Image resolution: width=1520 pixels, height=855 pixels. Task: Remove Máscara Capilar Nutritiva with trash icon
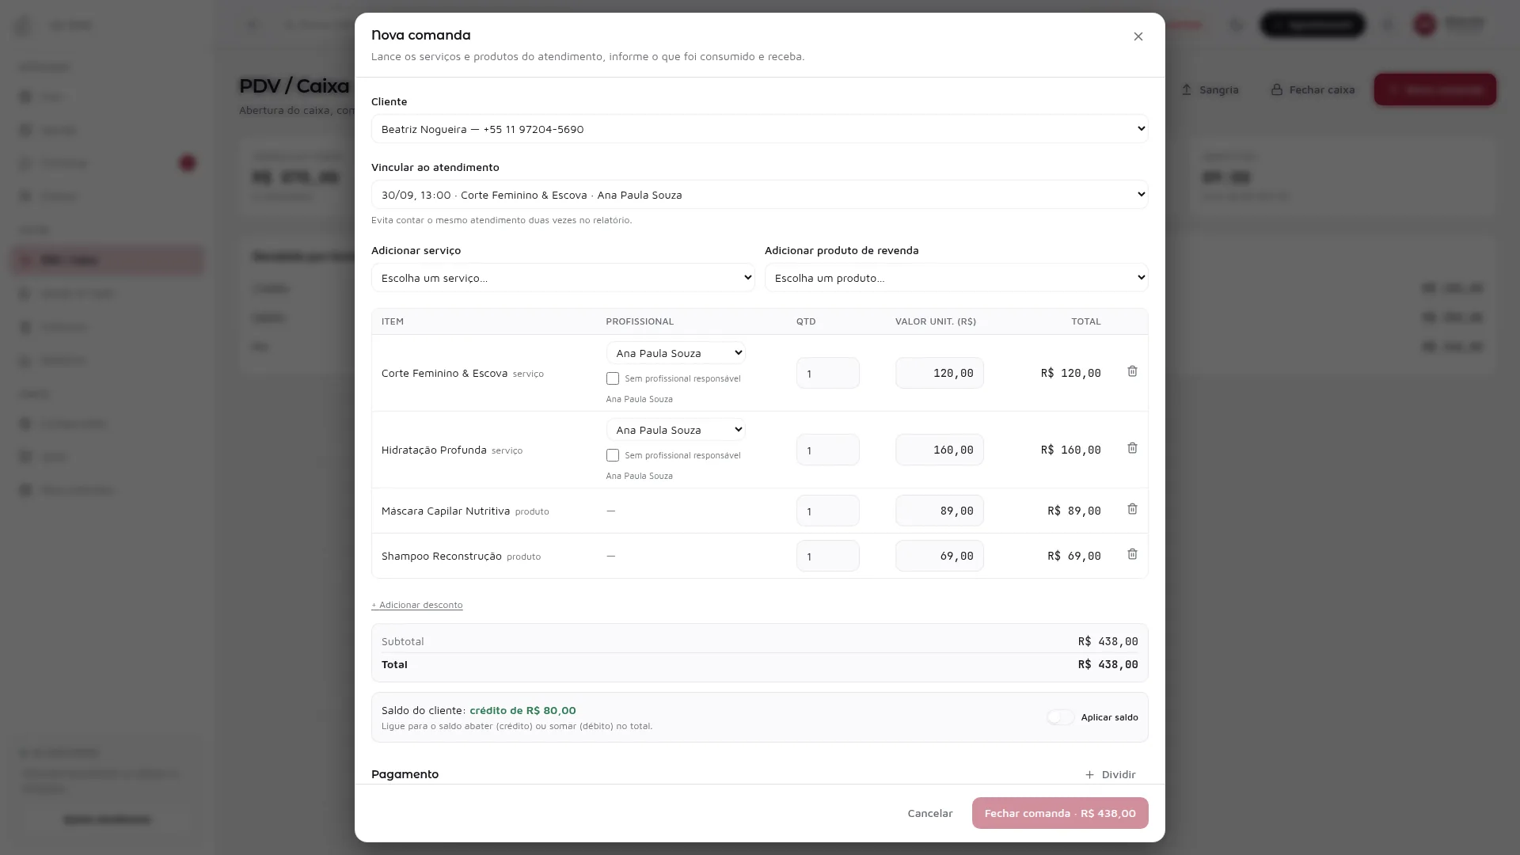(1132, 509)
